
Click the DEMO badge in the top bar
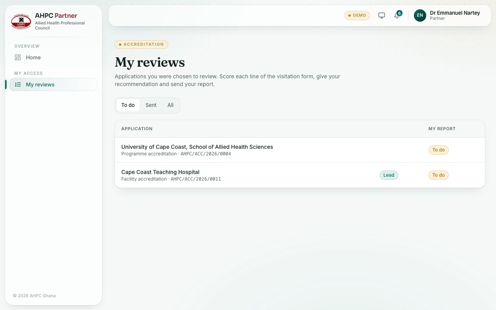click(x=357, y=15)
